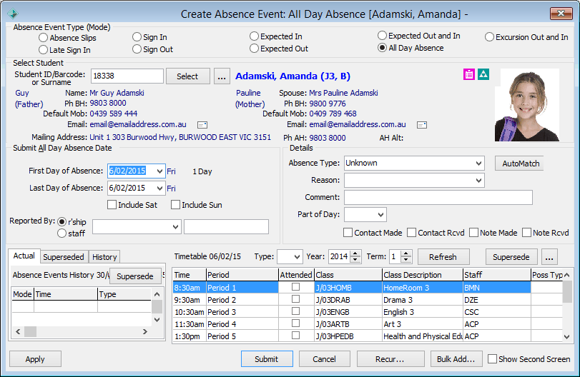This screenshot has height=377, width=580.
Task: Open First Day of Absence date dropdown
Action: pos(159,171)
